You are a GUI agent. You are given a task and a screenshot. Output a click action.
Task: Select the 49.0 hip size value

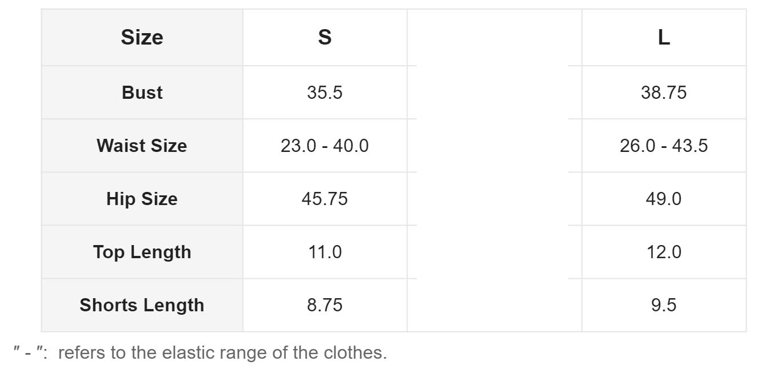click(x=664, y=199)
